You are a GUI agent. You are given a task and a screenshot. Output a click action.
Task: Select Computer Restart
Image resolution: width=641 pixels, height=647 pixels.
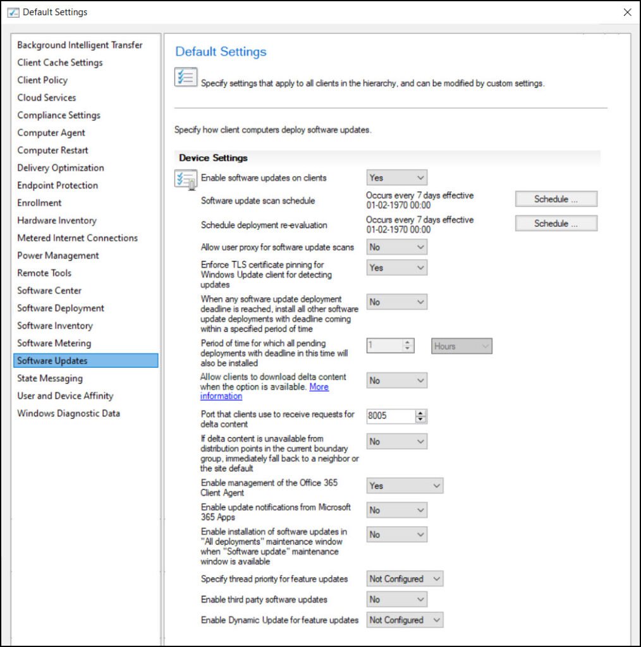pyautogui.click(x=52, y=150)
